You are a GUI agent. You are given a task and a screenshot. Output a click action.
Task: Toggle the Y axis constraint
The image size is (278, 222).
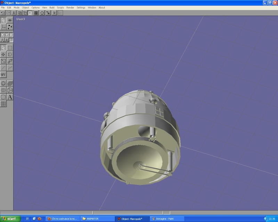tap(7, 35)
